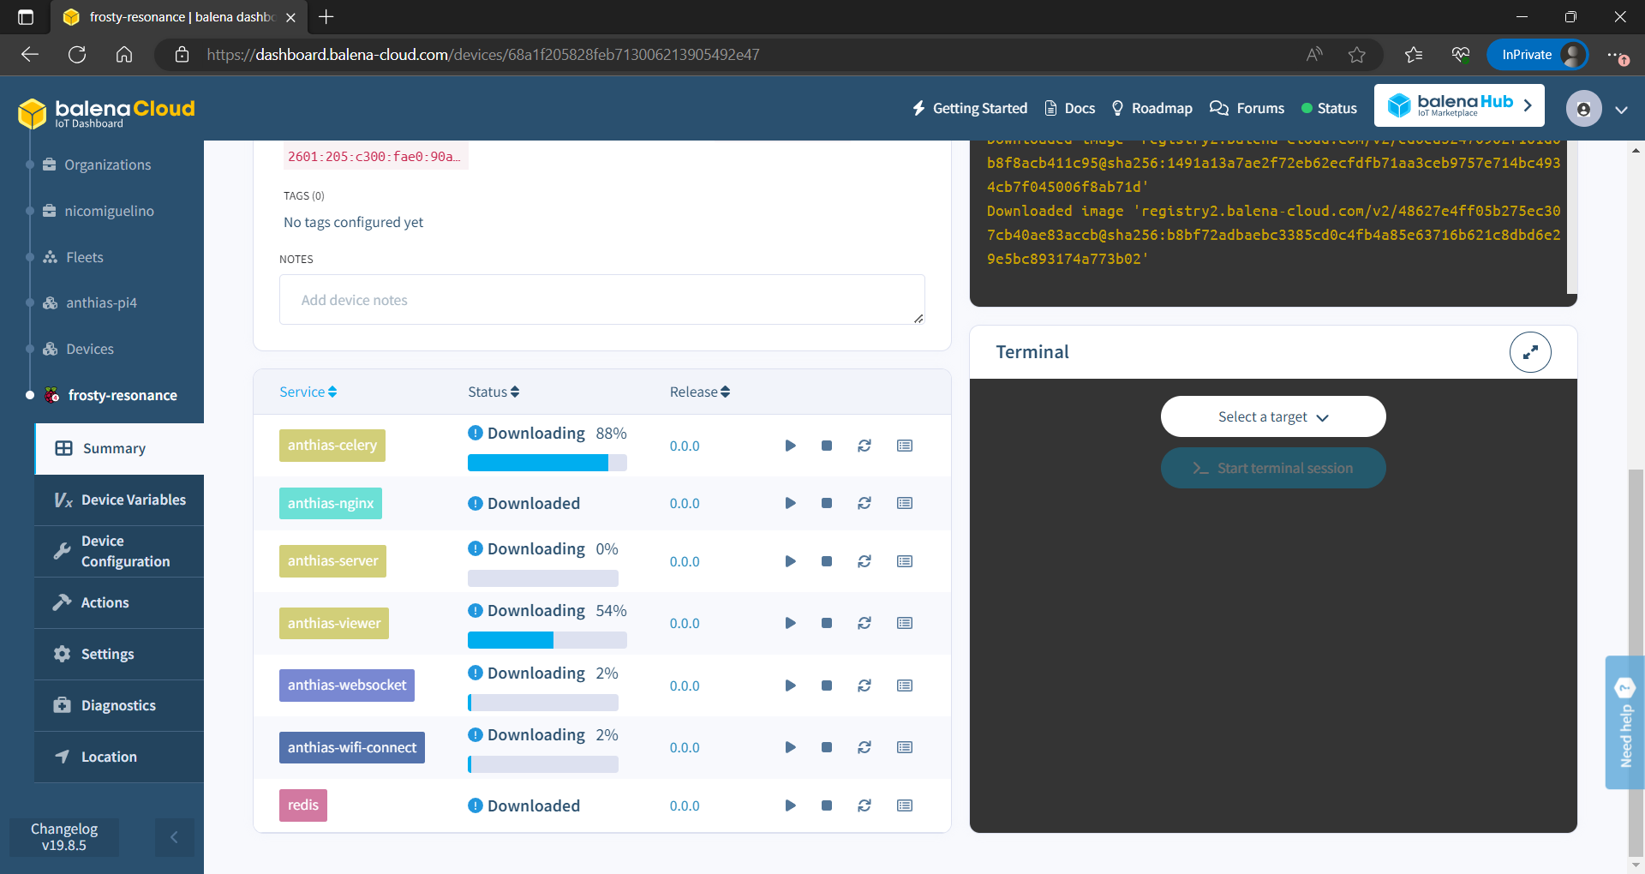The width and height of the screenshot is (1645, 874).
Task: Restart the anthias-viewer service
Action: [x=864, y=623]
